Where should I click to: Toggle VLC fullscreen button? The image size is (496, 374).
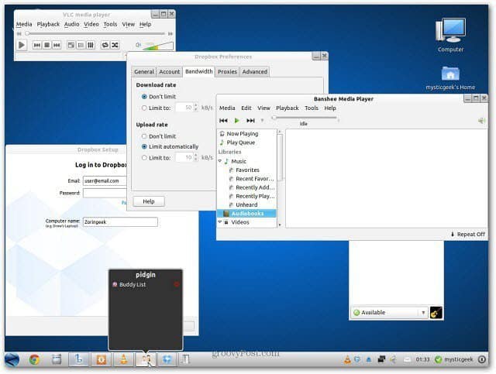[71, 45]
